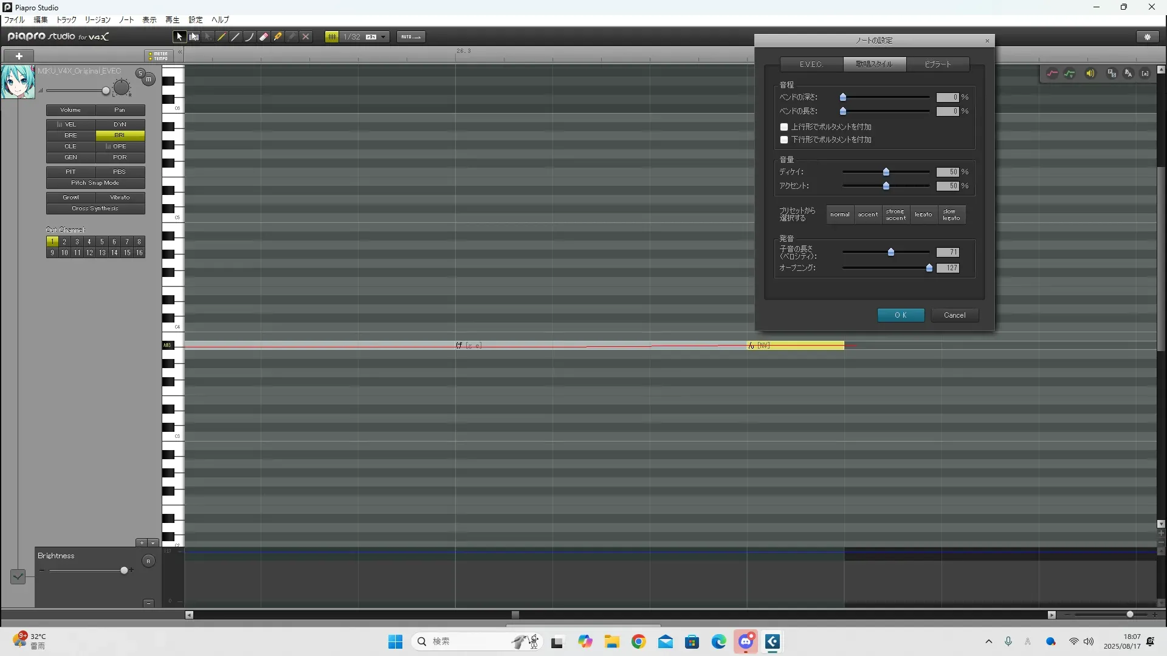Click the ディケイ slider handle

coord(886,172)
